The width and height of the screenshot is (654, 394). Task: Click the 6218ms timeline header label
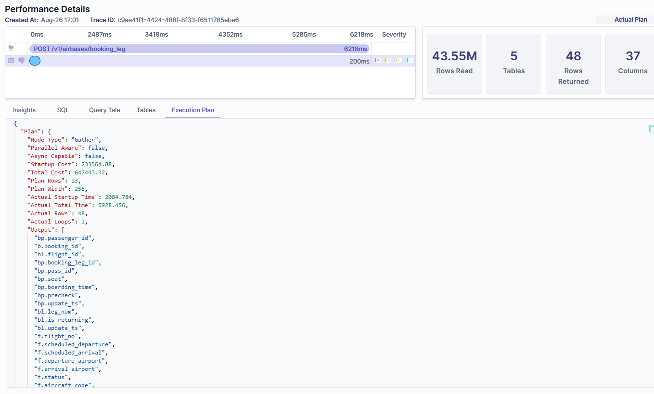(x=362, y=35)
